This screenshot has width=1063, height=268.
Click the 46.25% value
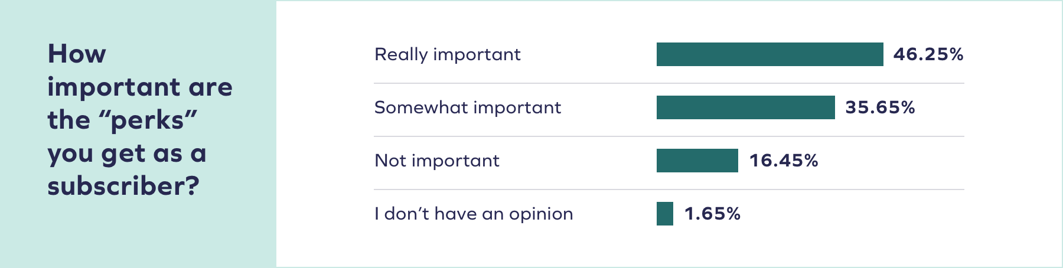928,54
